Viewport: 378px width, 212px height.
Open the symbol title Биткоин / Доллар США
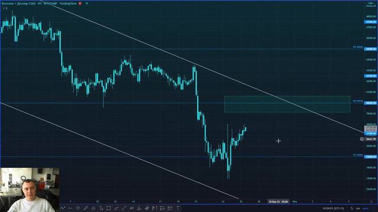pyautogui.click(x=18, y=4)
